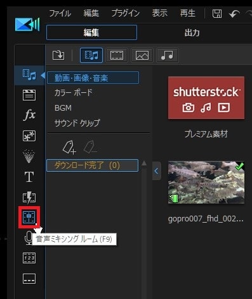Select カラー ボード category
252x299 pixels.
coord(74,93)
